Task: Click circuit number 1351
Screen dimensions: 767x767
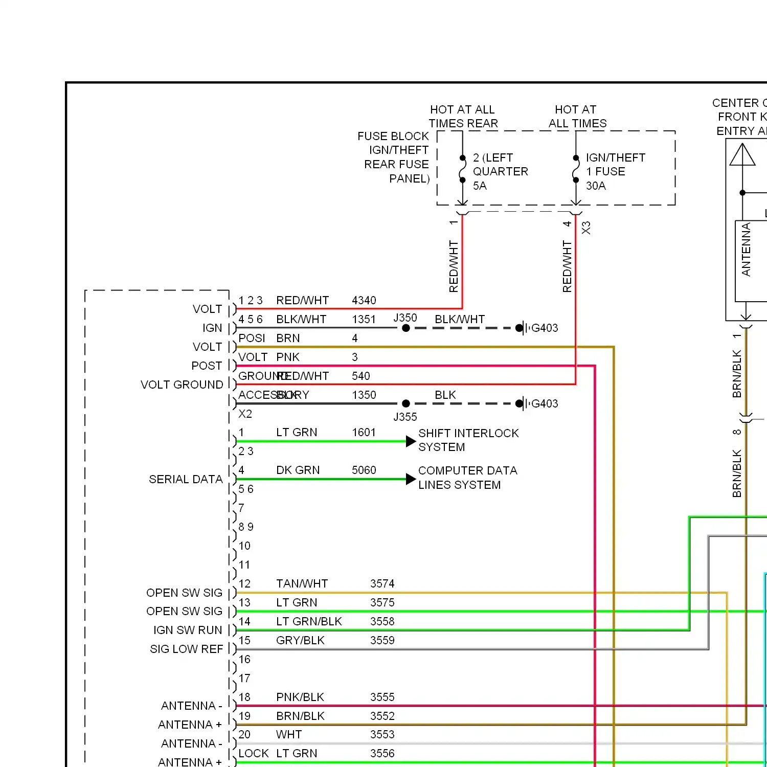Action: pos(364,319)
